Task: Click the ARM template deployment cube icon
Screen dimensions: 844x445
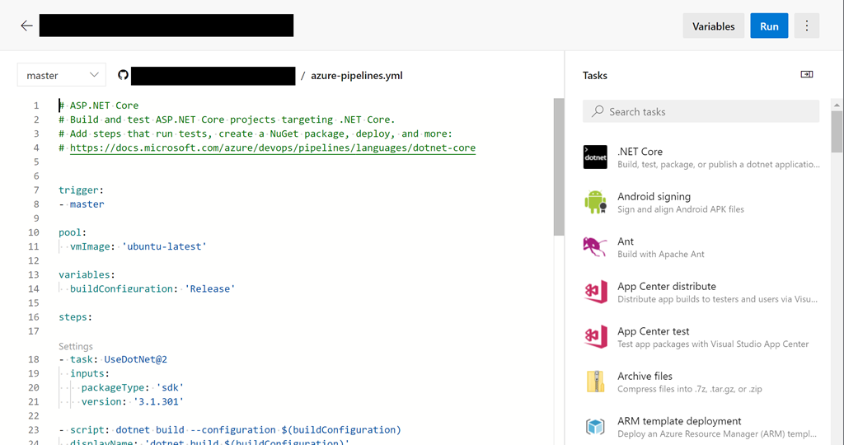Action: (x=595, y=427)
